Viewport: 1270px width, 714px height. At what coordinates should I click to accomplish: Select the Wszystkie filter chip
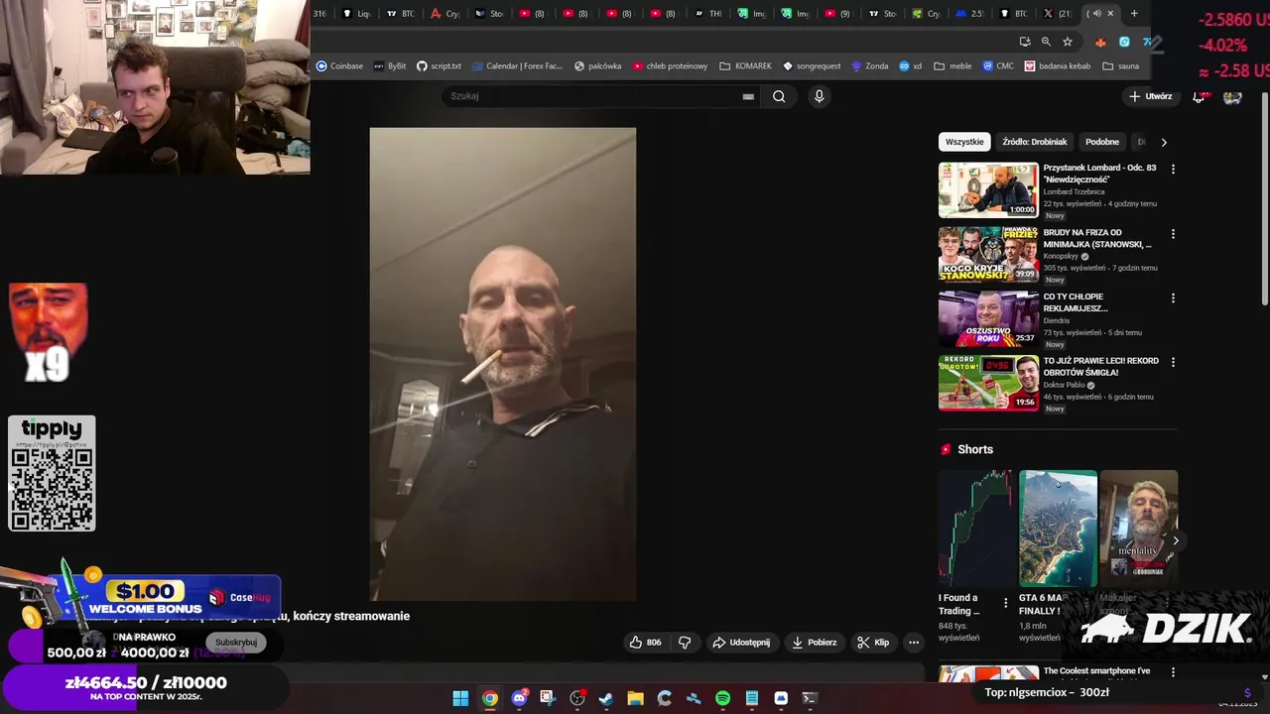(x=964, y=142)
